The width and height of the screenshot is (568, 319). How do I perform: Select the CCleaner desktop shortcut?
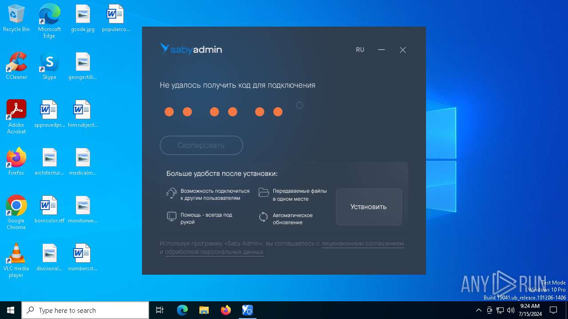click(16, 66)
